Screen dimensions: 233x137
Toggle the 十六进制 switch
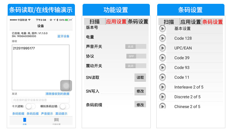click(31, 106)
